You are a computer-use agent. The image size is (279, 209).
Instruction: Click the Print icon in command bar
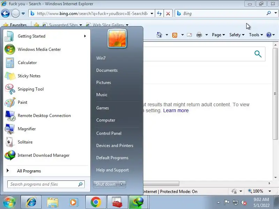tap(199, 35)
